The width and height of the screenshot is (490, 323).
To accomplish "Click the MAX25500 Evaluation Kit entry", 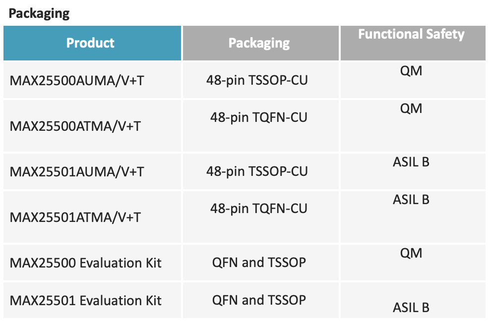I will pos(86,263).
